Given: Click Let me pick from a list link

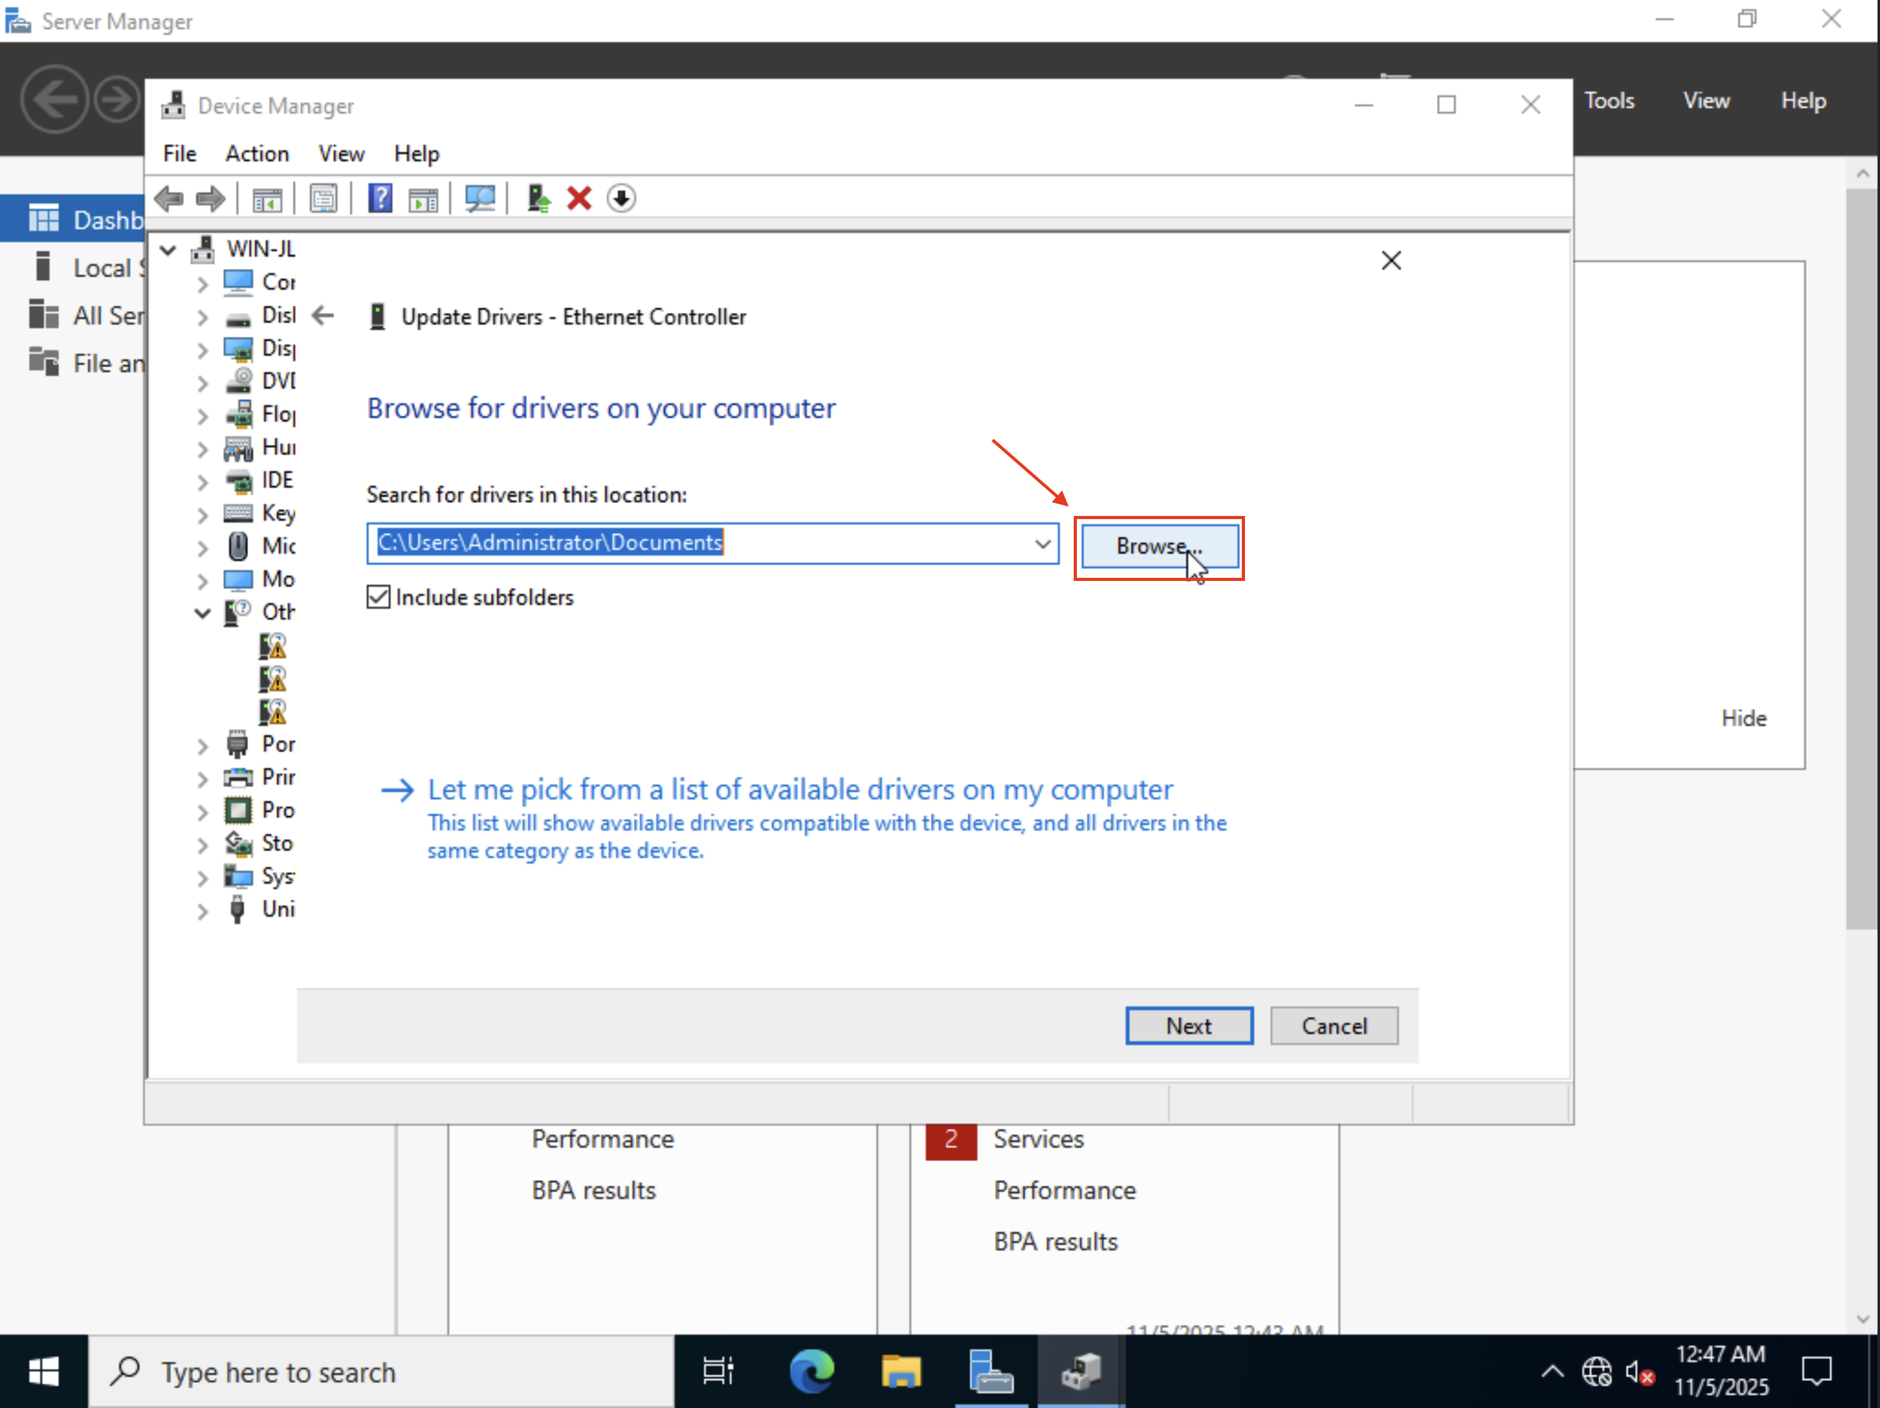Looking at the screenshot, I should click(799, 790).
